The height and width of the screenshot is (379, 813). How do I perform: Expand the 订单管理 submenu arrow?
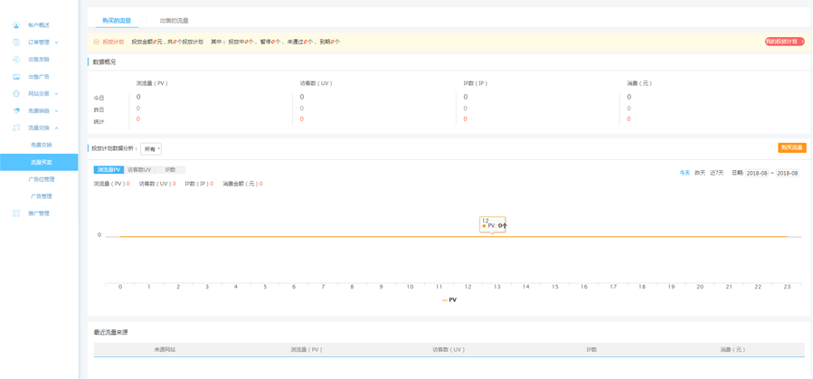[x=56, y=43]
